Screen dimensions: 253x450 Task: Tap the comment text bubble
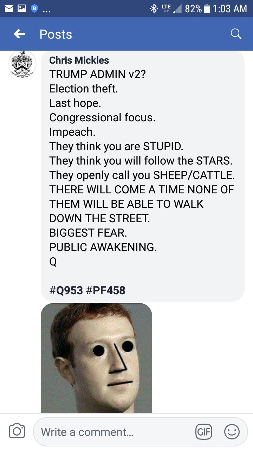tap(142, 176)
